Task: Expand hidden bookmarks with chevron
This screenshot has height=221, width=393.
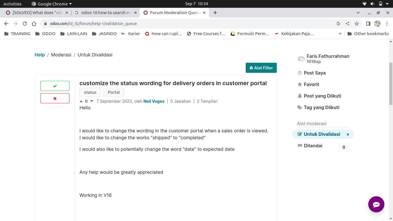Action: click(340, 34)
